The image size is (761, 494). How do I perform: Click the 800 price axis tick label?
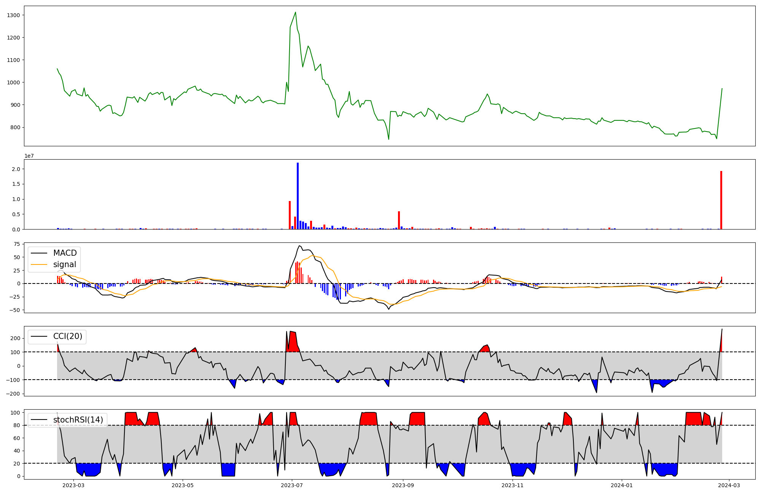16,127
